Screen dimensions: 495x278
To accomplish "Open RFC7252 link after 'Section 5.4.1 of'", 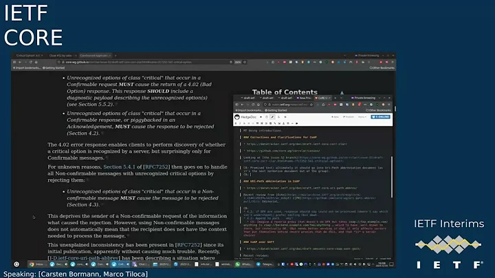I will 156,167.
